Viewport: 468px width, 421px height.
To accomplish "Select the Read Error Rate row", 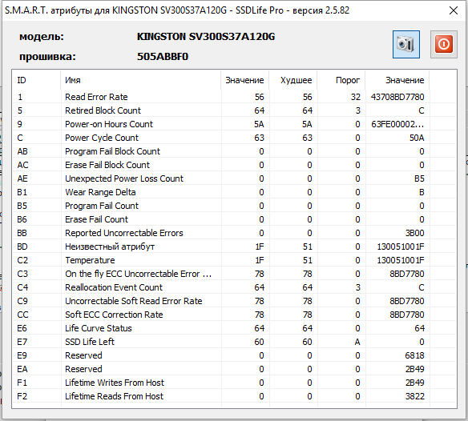I will point(234,97).
